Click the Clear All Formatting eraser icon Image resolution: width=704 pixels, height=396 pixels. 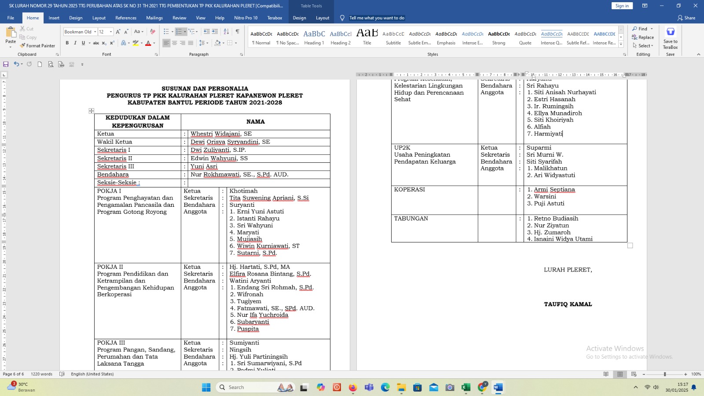click(x=152, y=32)
